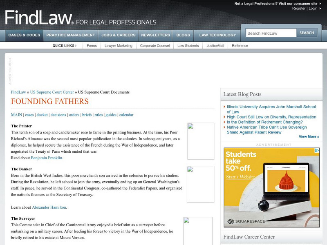Image resolution: width=327 pixels, height=245 pixels.
Task: Click the Search FindLaw input field
Action: click(271, 33)
